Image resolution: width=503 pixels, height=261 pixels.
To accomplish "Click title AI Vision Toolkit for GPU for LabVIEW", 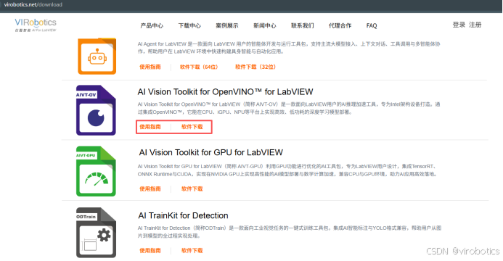I will (x=210, y=152).
